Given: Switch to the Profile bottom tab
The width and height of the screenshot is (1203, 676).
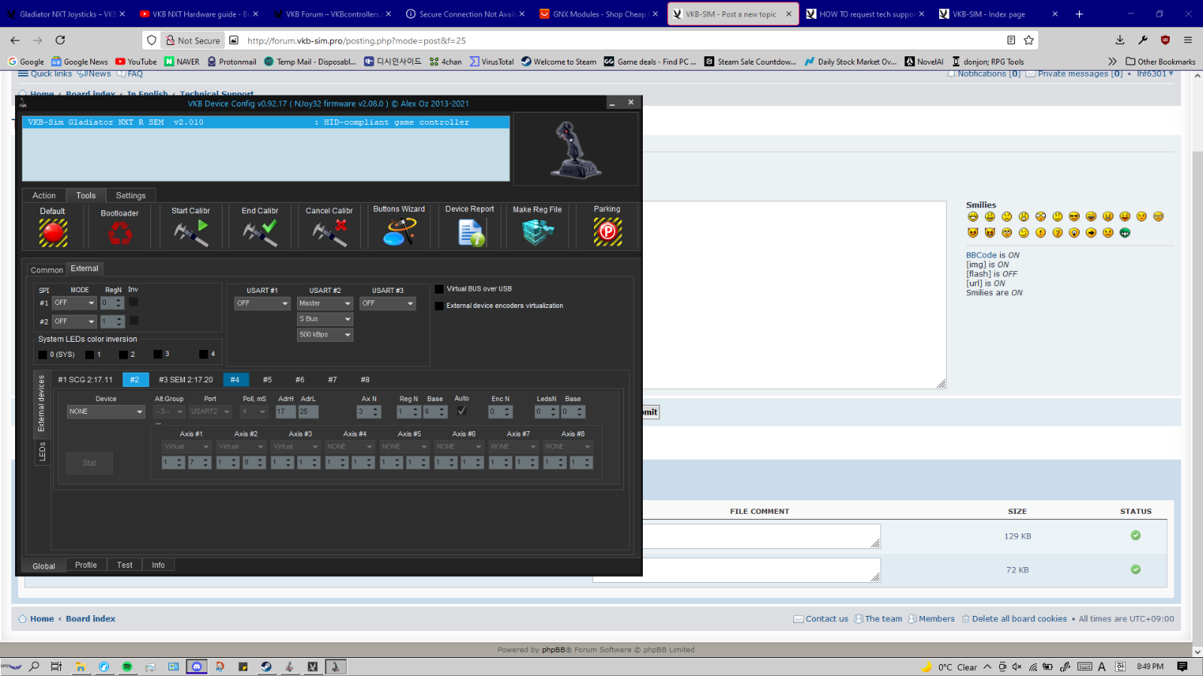Looking at the screenshot, I should (86, 566).
